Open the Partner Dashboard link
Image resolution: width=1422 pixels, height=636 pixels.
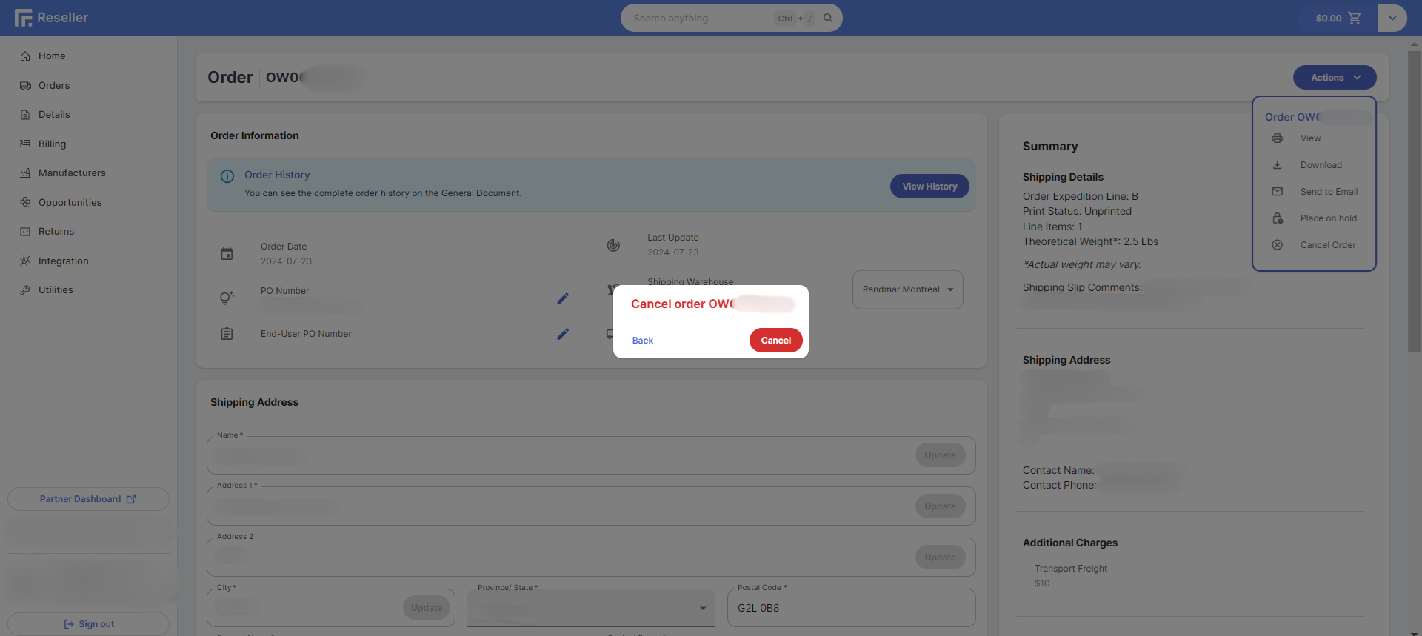(x=88, y=499)
